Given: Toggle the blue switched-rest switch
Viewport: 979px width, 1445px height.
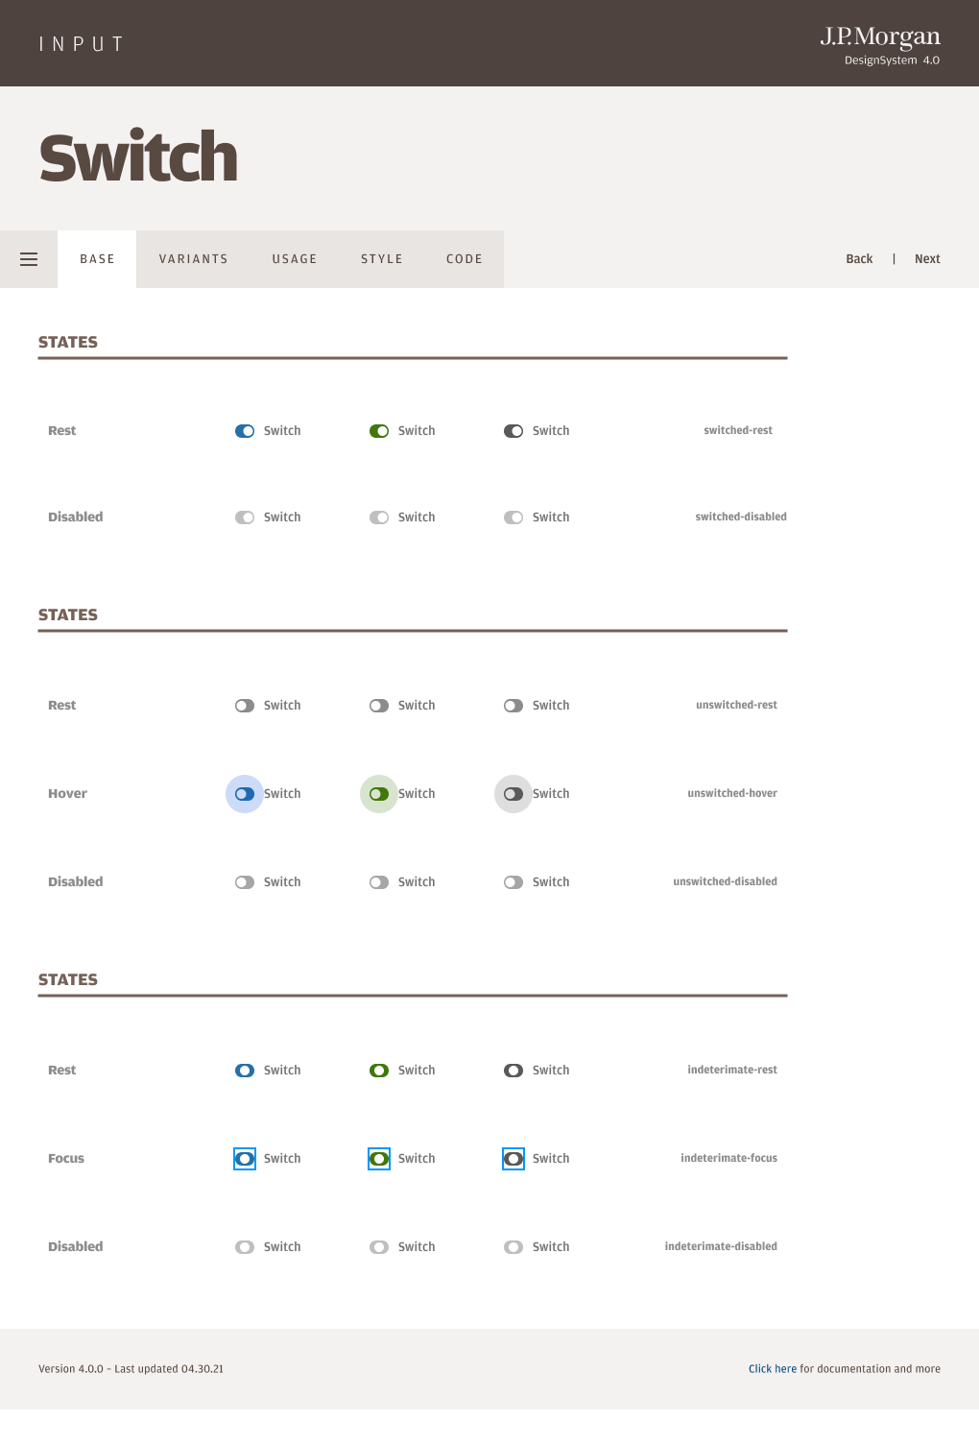Looking at the screenshot, I should (245, 431).
